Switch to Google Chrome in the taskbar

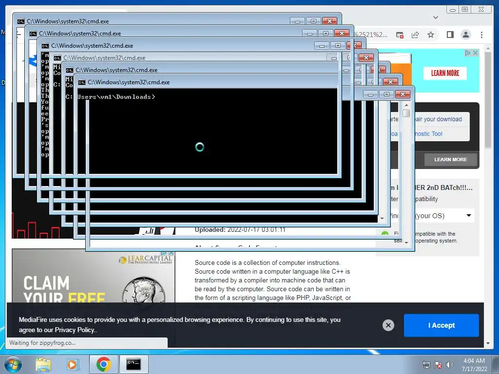click(x=103, y=364)
